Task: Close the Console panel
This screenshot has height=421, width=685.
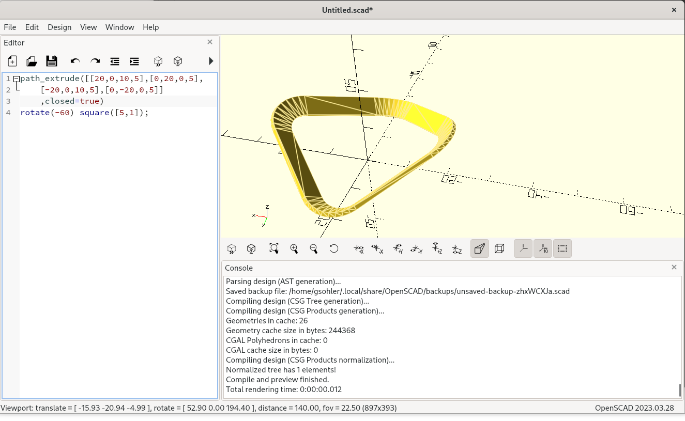Action: [674, 267]
